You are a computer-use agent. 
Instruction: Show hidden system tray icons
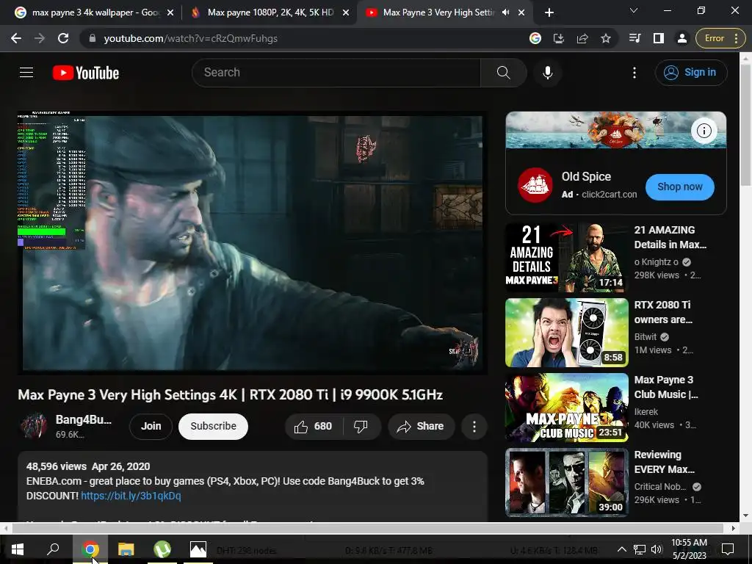point(621,549)
